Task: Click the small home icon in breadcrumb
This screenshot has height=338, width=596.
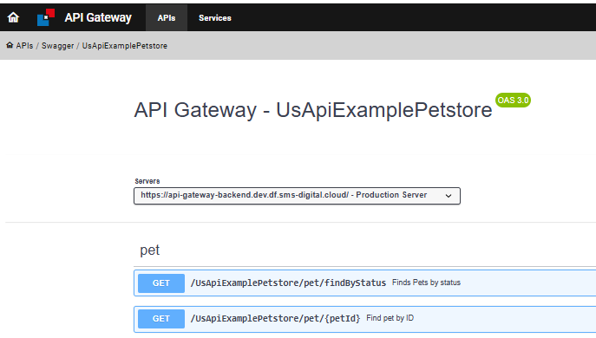Action: pos(10,45)
